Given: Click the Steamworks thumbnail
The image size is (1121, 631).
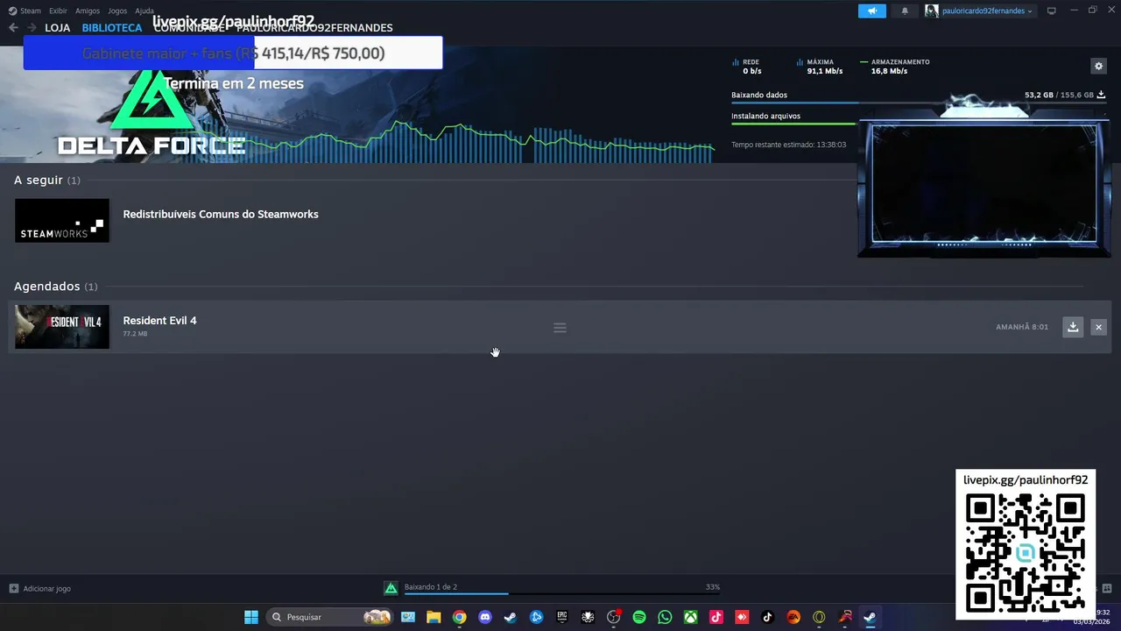Looking at the screenshot, I should pyautogui.click(x=62, y=220).
